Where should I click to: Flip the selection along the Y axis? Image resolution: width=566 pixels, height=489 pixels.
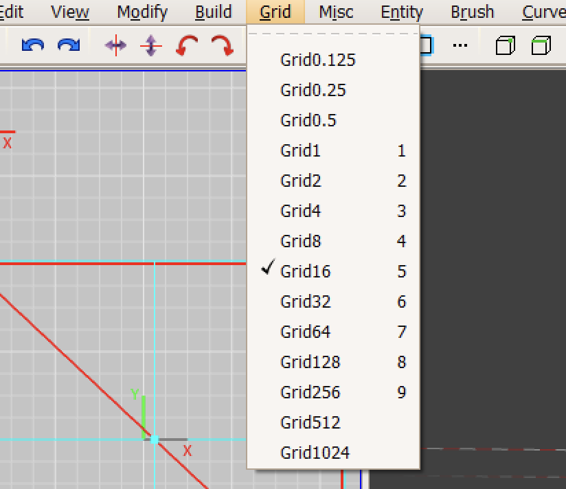151,45
